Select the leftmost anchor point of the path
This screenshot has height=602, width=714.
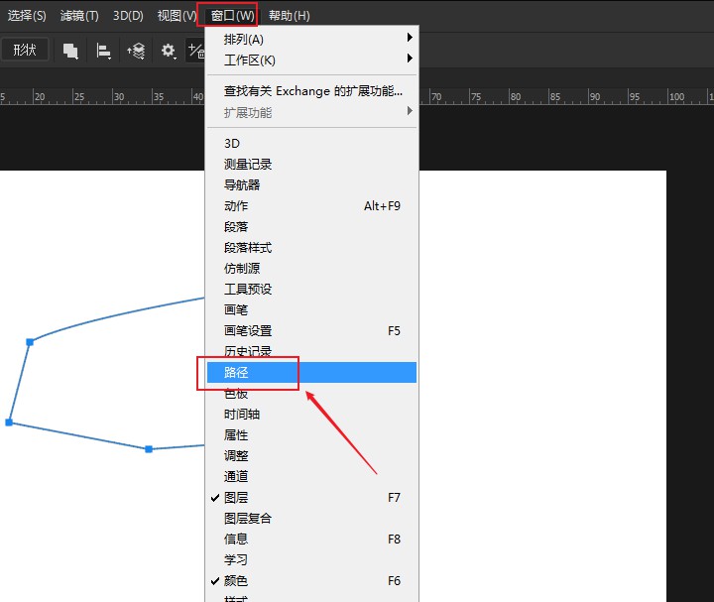pyautogui.click(x=9, y=422)
